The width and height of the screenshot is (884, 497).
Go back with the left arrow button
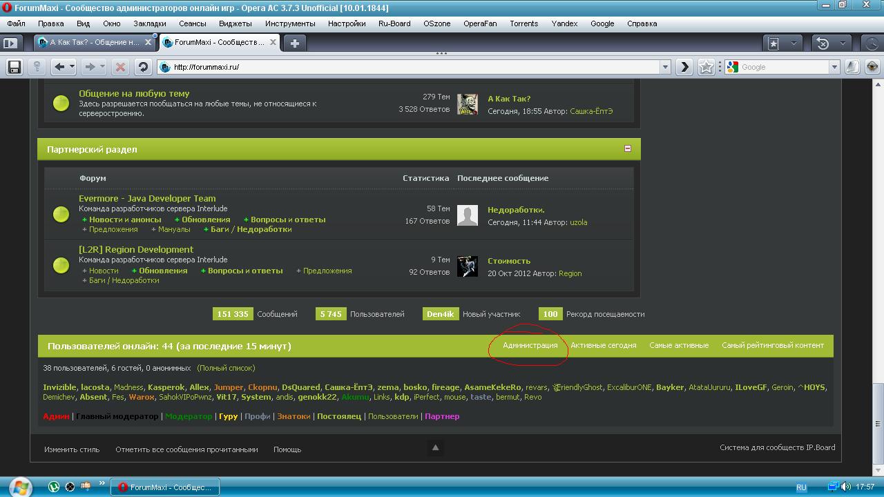point(59,67)
